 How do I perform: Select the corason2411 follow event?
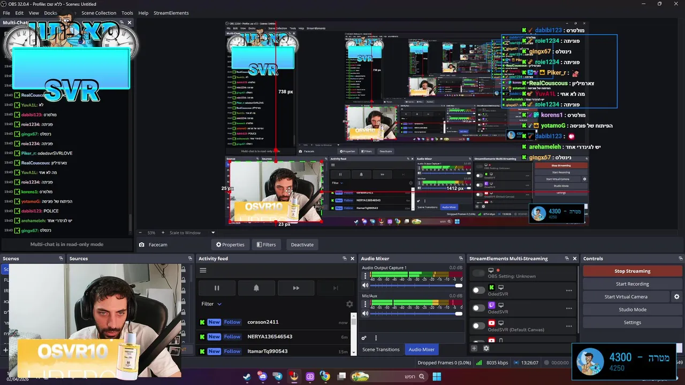coord(274,322)
